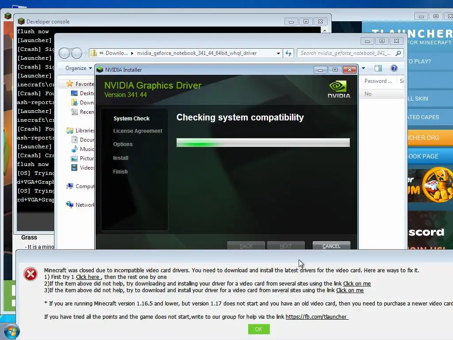Select Favorites star in navigation pane

click(69, 84)
